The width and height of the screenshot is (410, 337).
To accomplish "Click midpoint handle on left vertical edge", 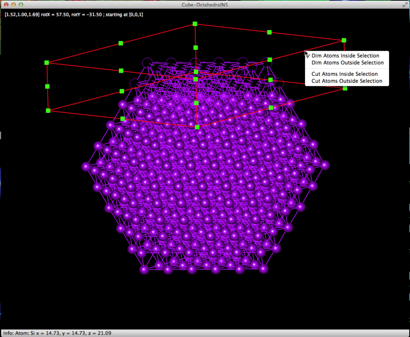I will point(47,86).
